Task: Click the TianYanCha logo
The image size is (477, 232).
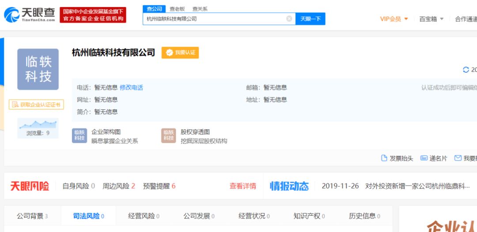Action: (x=30, y=15)
